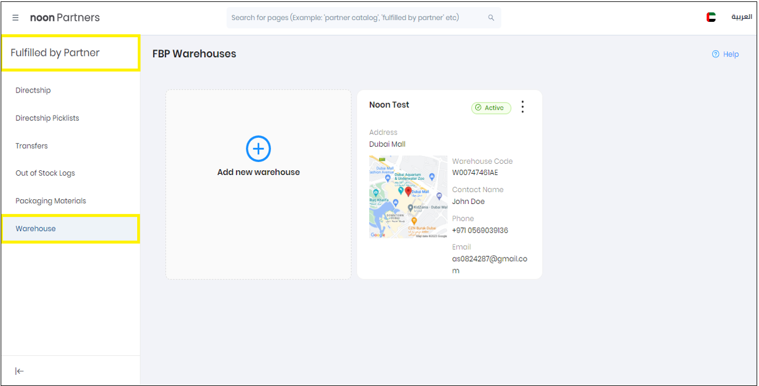The image size is (759, 386).
Task: Click the Active status badge
Action: tap(491, 108)
